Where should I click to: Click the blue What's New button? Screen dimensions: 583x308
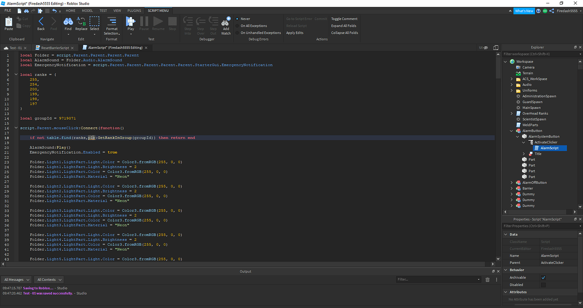tap(524, 11)
